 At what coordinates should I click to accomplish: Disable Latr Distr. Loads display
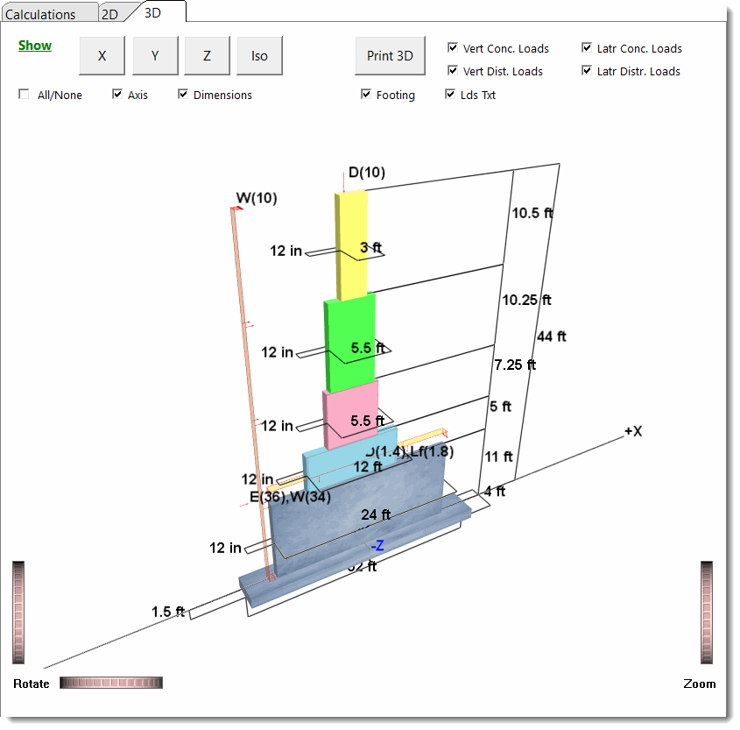(587, 71)
